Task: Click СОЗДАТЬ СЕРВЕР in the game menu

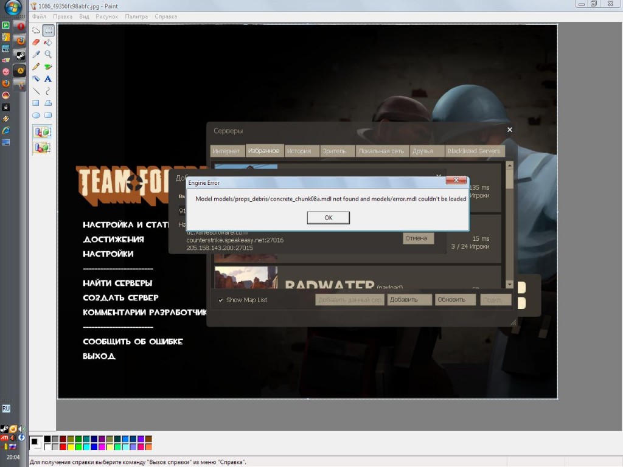Action: (121, 298)
